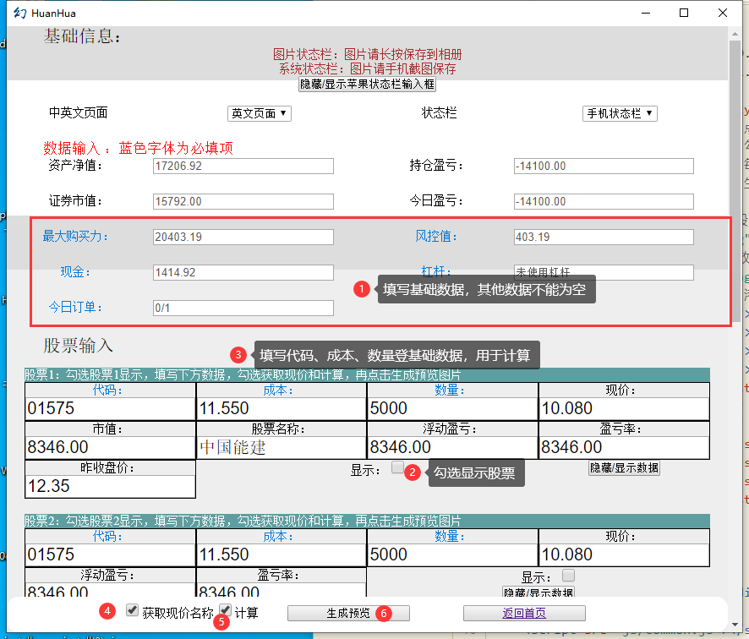Screen dimensions: 749x639
Task: Click red step 4 marker near 获取现价名称
Action: coord(107,610)
